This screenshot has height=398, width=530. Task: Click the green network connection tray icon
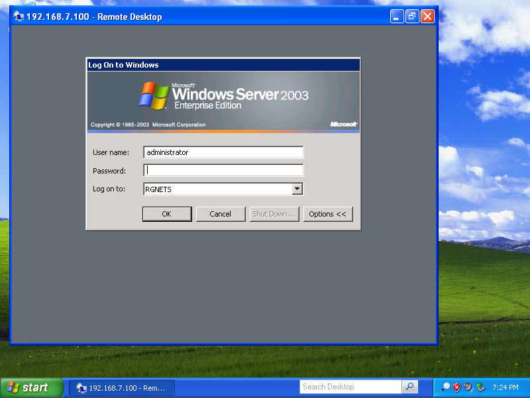point(480,387)
